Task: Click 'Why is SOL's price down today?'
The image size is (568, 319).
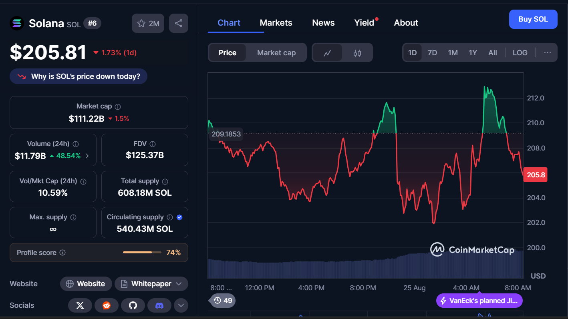Action: pos(79,76)
